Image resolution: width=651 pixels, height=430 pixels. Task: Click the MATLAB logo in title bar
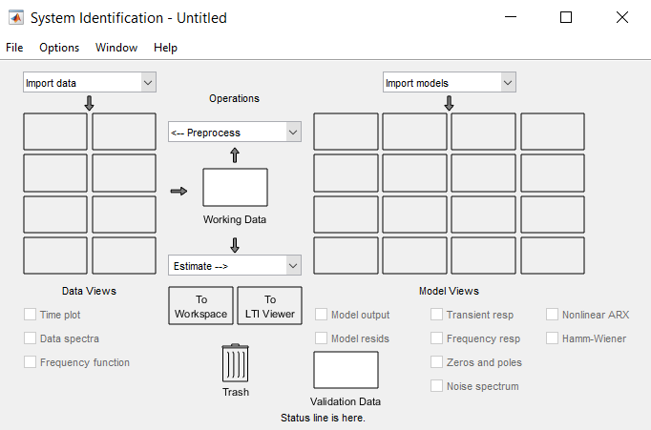coord(16,18)
